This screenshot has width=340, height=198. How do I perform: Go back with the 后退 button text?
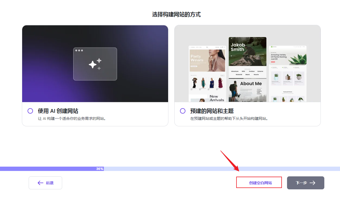pyautogui.click(x=50, y=183)
